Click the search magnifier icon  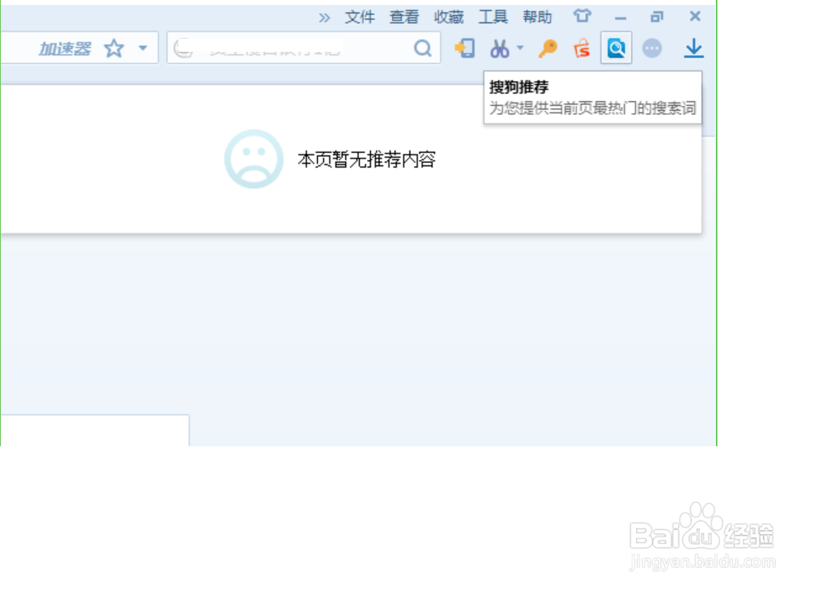click(422, 48)
